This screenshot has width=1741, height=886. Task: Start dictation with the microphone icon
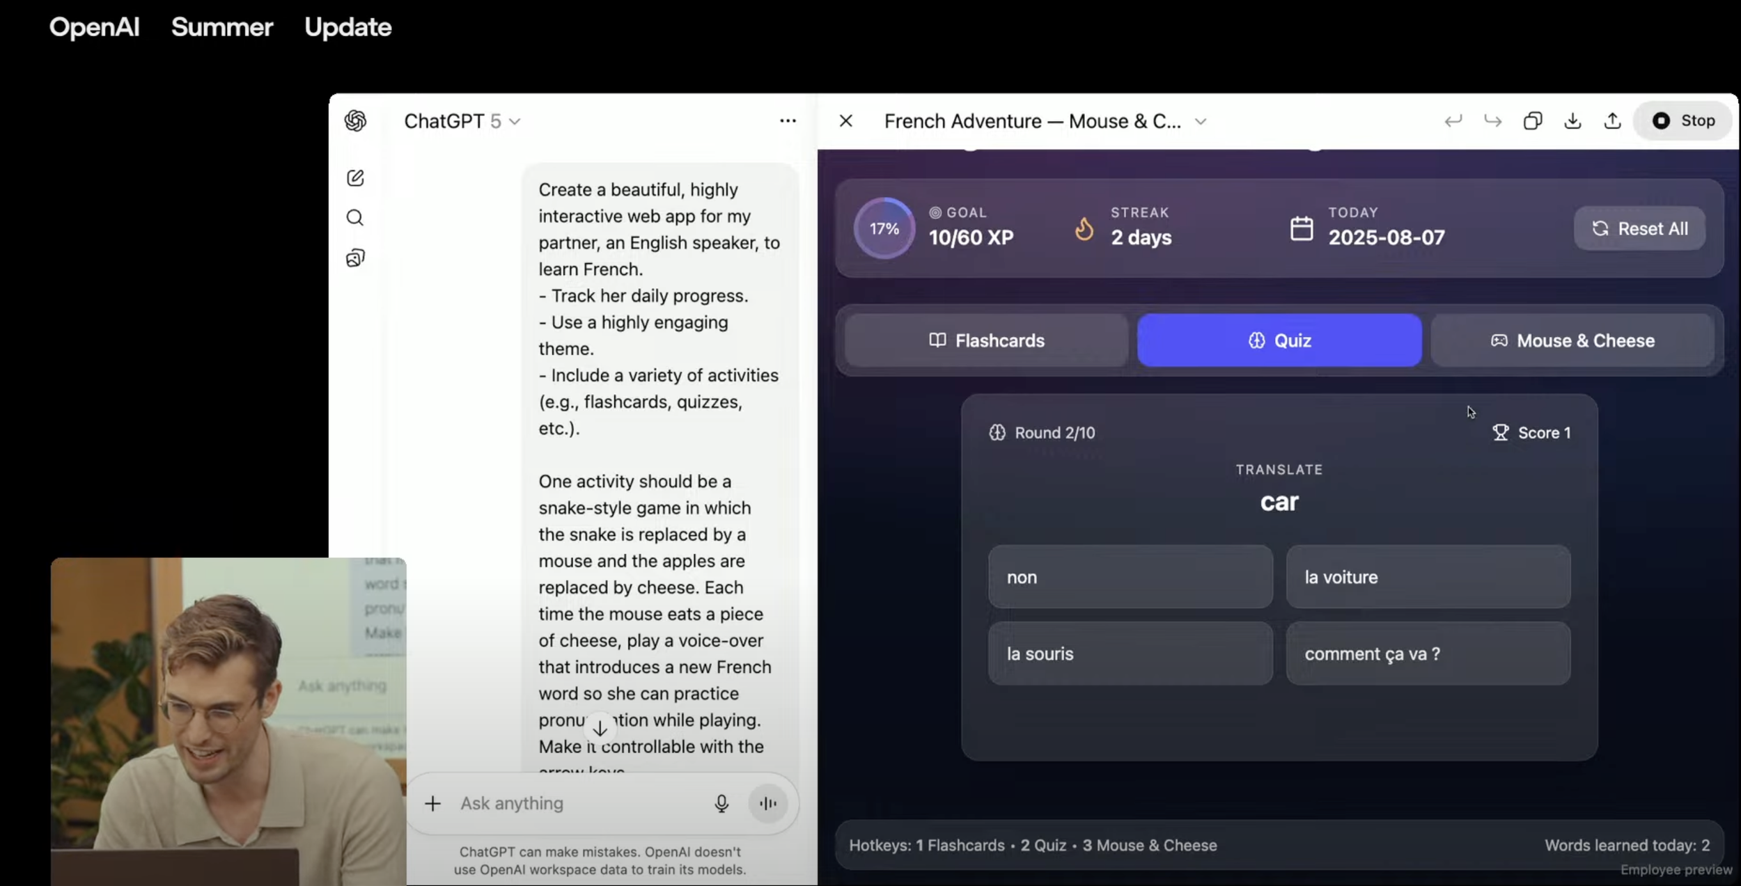(721, 804)
